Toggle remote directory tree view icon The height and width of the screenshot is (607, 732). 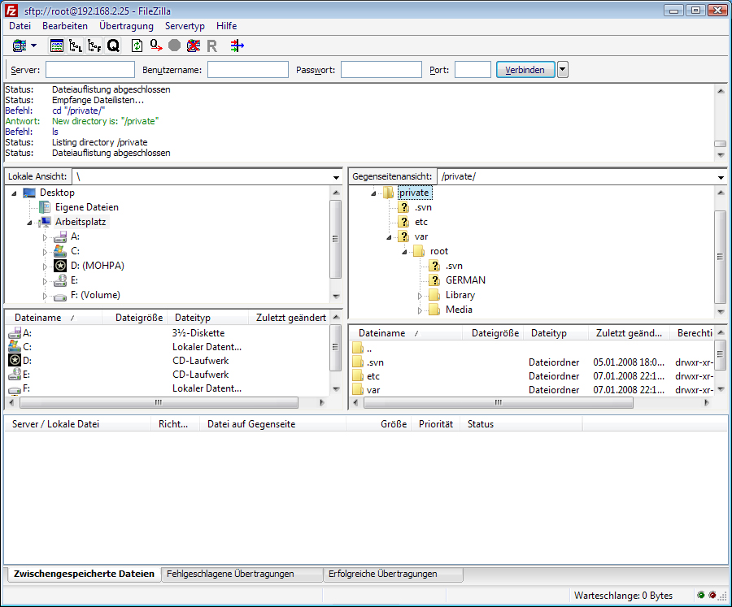tap(94, 46)
